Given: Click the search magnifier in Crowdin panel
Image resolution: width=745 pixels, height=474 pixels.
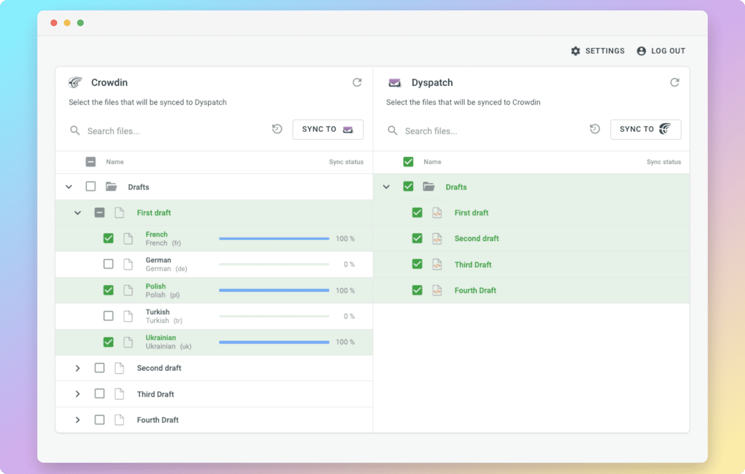Looking at the screenshot, I should (x=75, y=131).
